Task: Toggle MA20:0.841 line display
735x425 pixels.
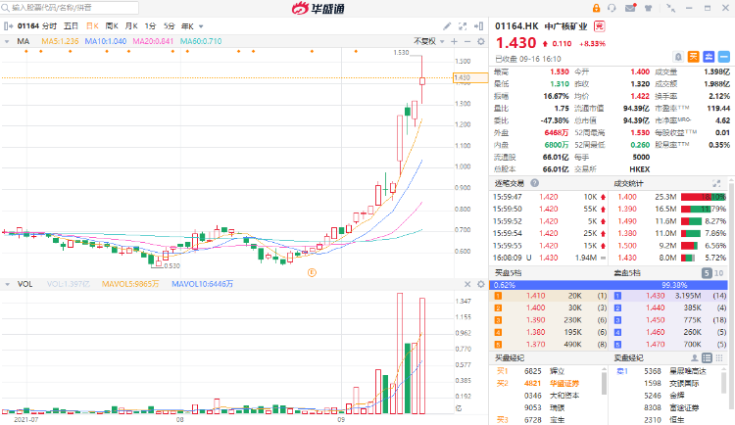Action: pyautogui.click(x=153, y=41)
